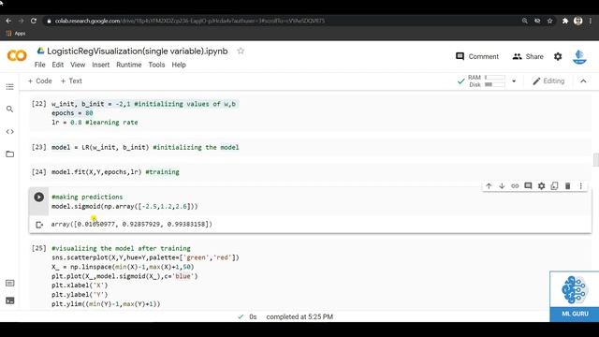Select cell 25 sns.scatterplot line
This screenshot has width=599, height=337.
tap(145, 257)
